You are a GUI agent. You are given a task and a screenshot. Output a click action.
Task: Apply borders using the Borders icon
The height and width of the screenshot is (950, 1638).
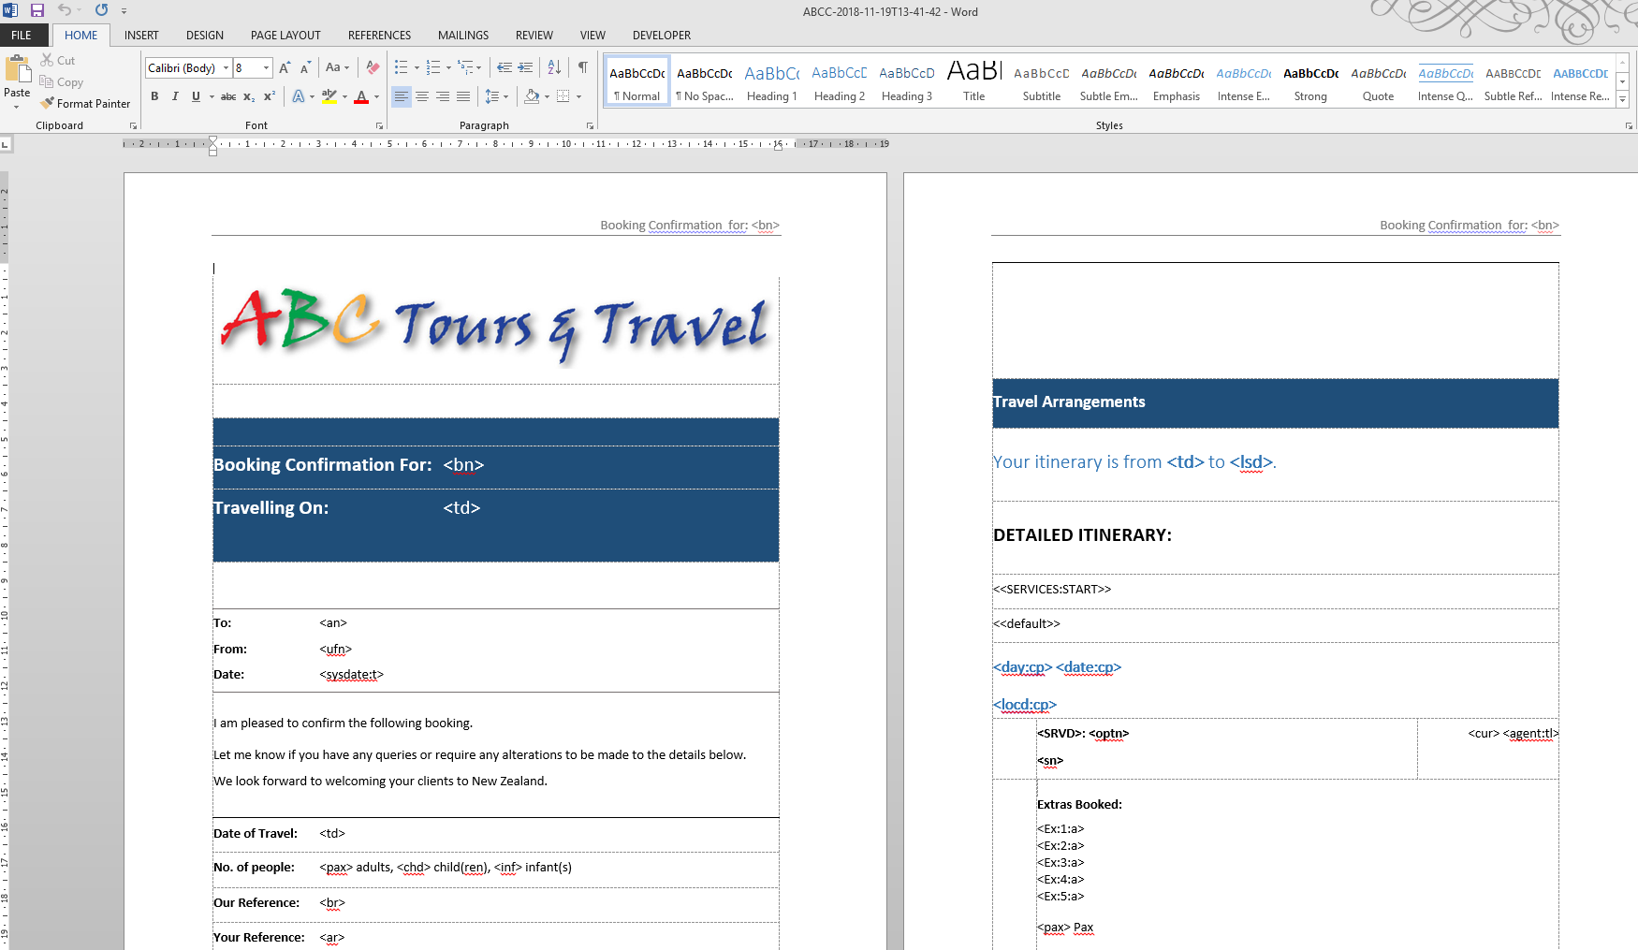point(563,96)
